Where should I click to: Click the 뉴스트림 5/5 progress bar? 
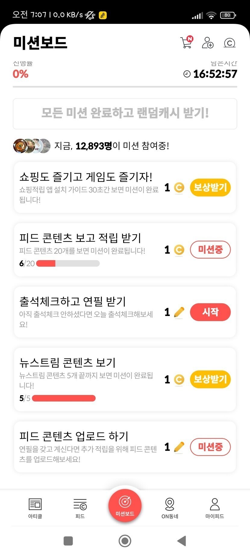pyautogui.click(x=64, y=398)
